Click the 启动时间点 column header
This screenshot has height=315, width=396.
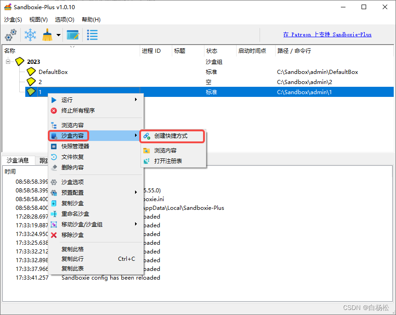tap(255, 51)
